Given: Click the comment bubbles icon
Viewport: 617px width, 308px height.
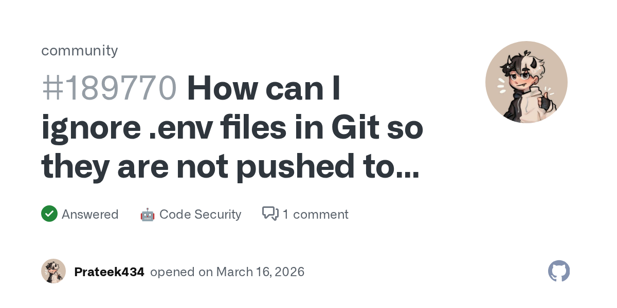Looking at the screenshot, I should pyautogui.click(x=270, y=214).
